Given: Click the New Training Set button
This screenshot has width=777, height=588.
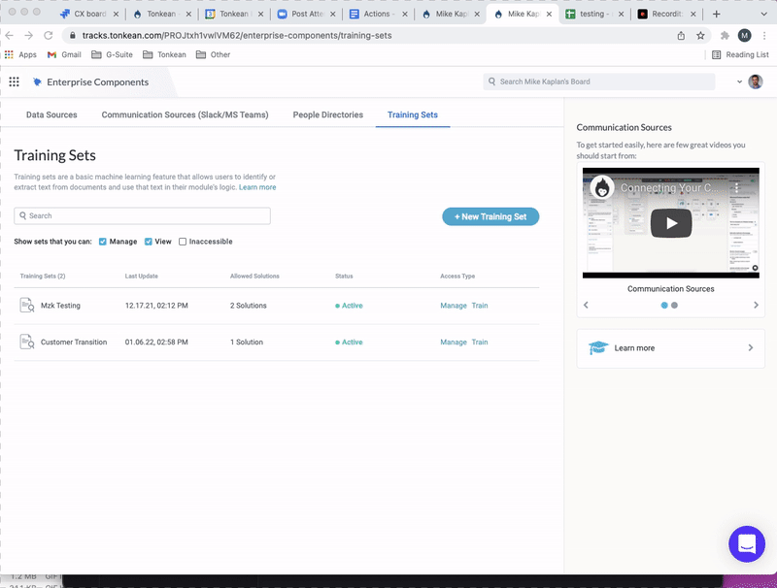Looking at the screenshot, I should coord(490,216).
